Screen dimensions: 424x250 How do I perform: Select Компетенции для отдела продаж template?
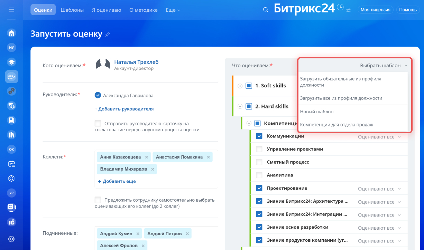coord(337,125)
